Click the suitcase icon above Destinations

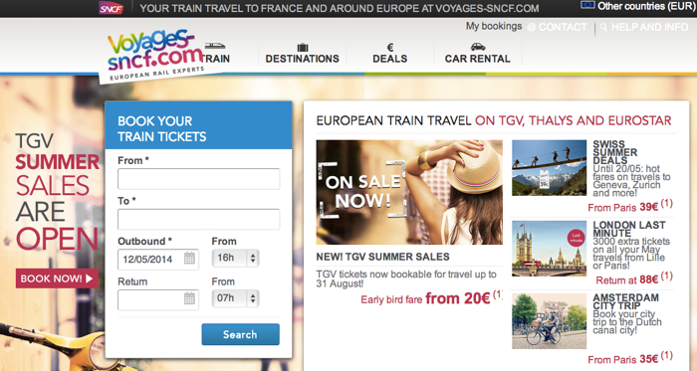pyautogui.click(x=303, y=47)
